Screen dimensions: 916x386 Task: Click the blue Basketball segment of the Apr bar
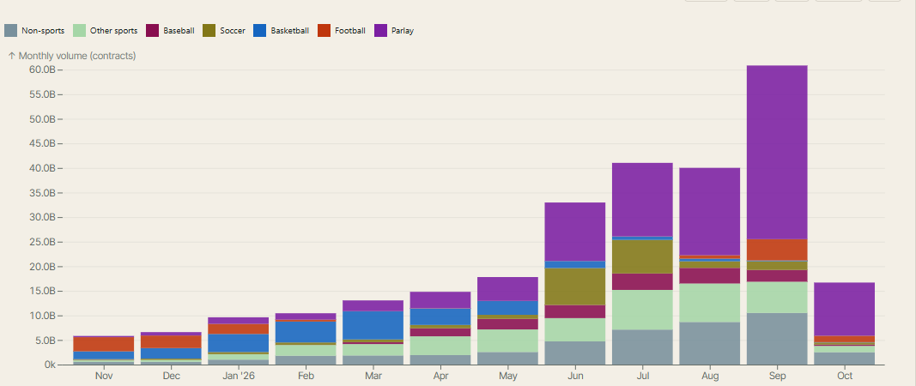[440, 316]
